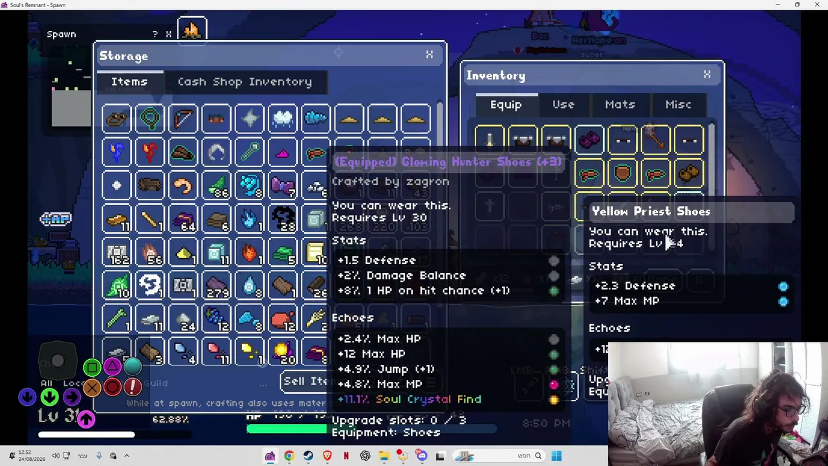Pick the pink triangle hat in Storage
Viewport: 828px width, 466px height.
point(283,153)
